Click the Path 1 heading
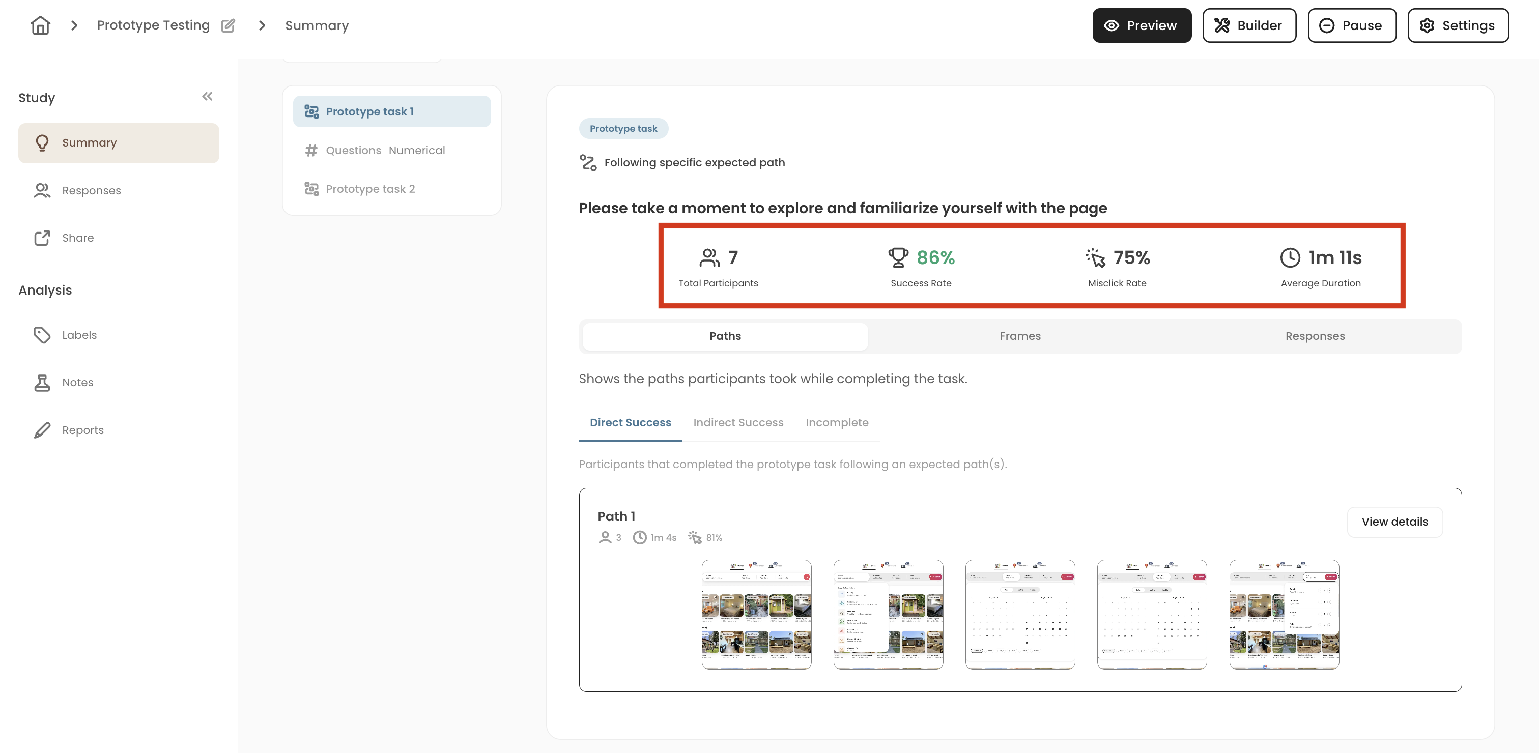 (x=616, y=517)
